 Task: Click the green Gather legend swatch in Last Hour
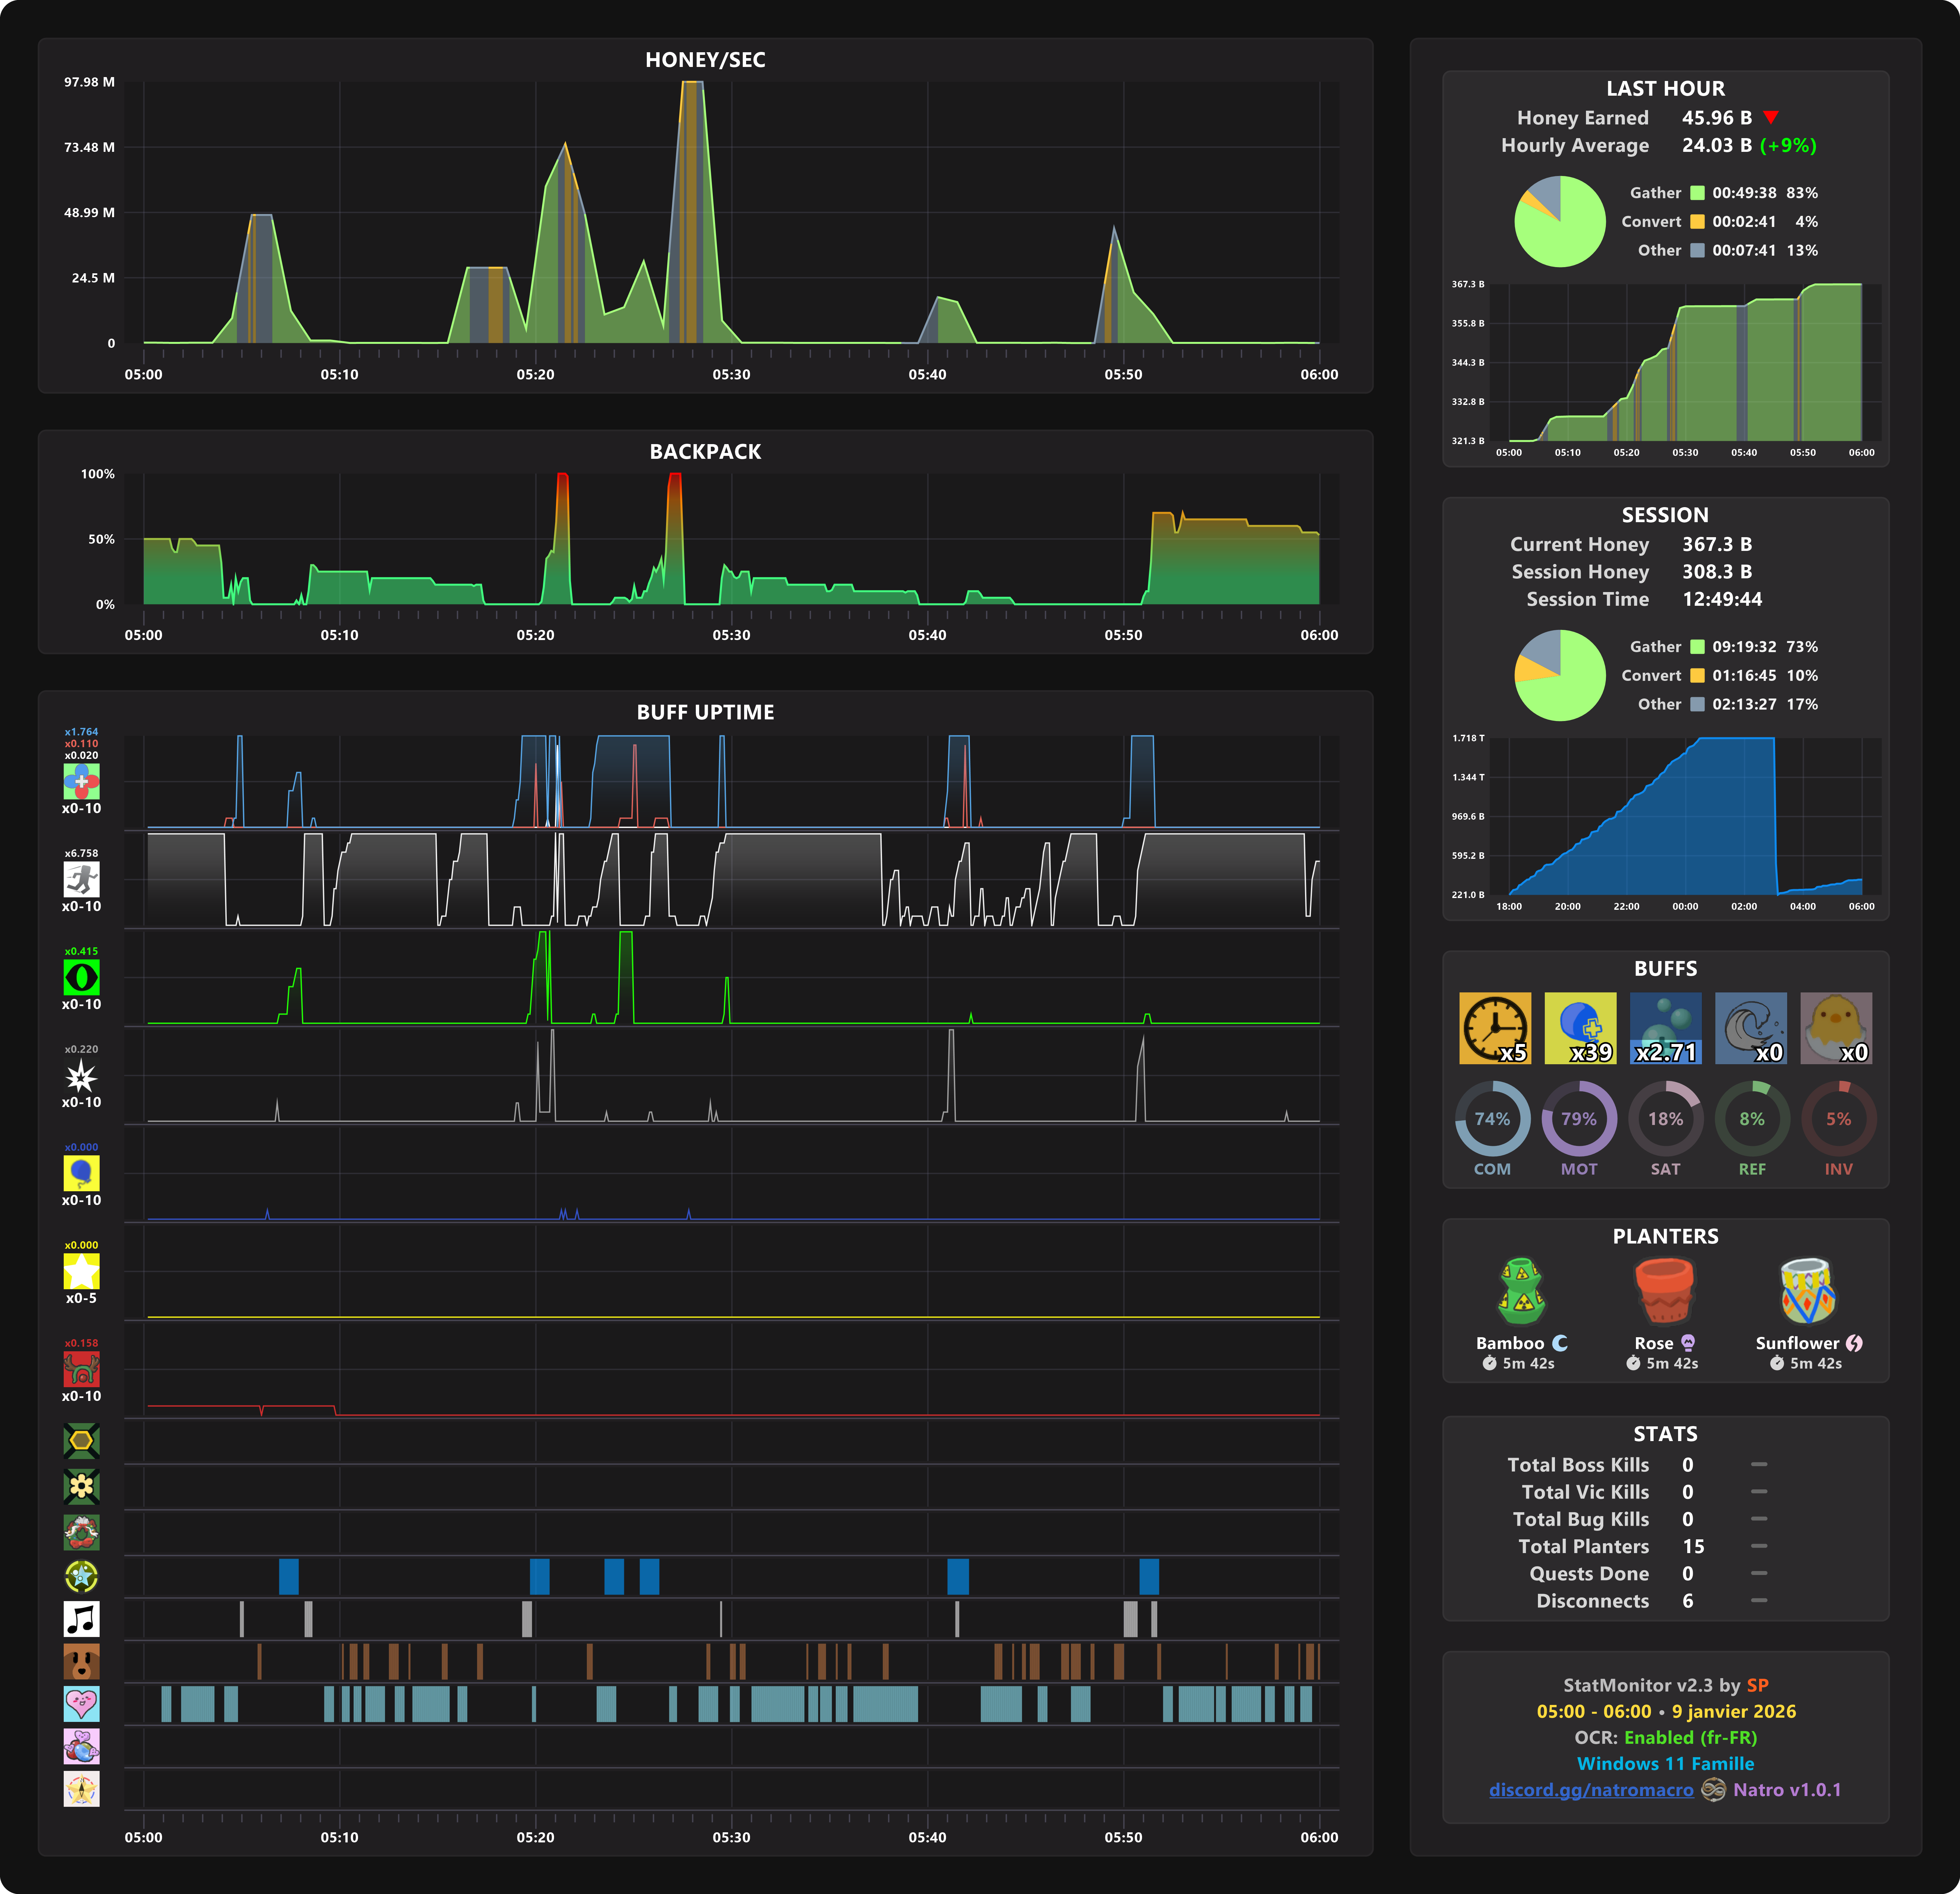(1697, 193)
